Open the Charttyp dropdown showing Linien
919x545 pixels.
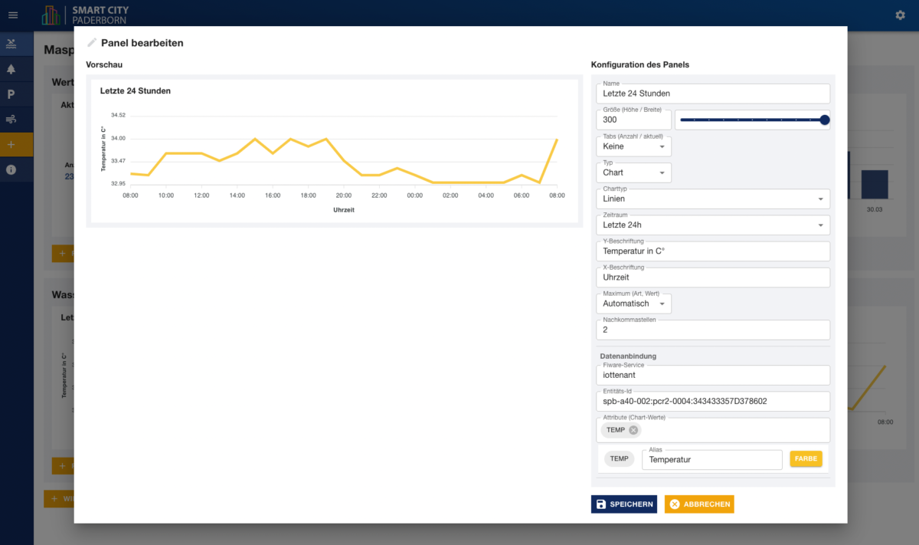[x=713, y=199]
